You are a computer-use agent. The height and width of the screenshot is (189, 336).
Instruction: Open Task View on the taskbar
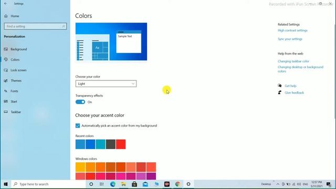click(101, 184)
